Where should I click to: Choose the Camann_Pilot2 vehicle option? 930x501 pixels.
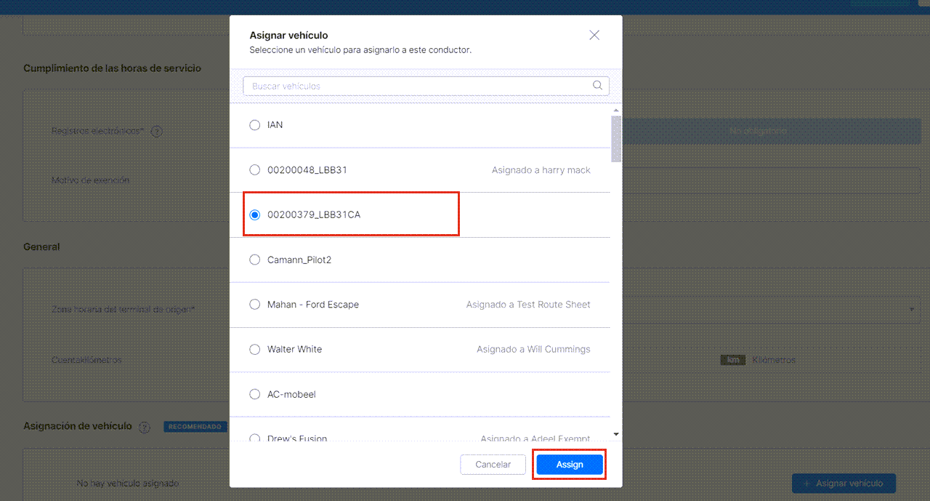click(x=255, y=260)
